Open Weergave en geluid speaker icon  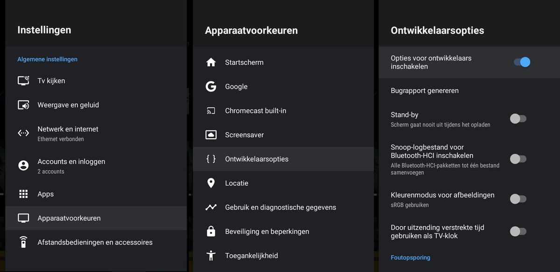coord(23,104)
